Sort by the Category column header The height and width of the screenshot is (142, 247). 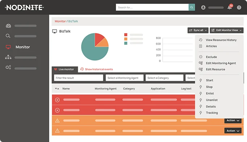129,89
